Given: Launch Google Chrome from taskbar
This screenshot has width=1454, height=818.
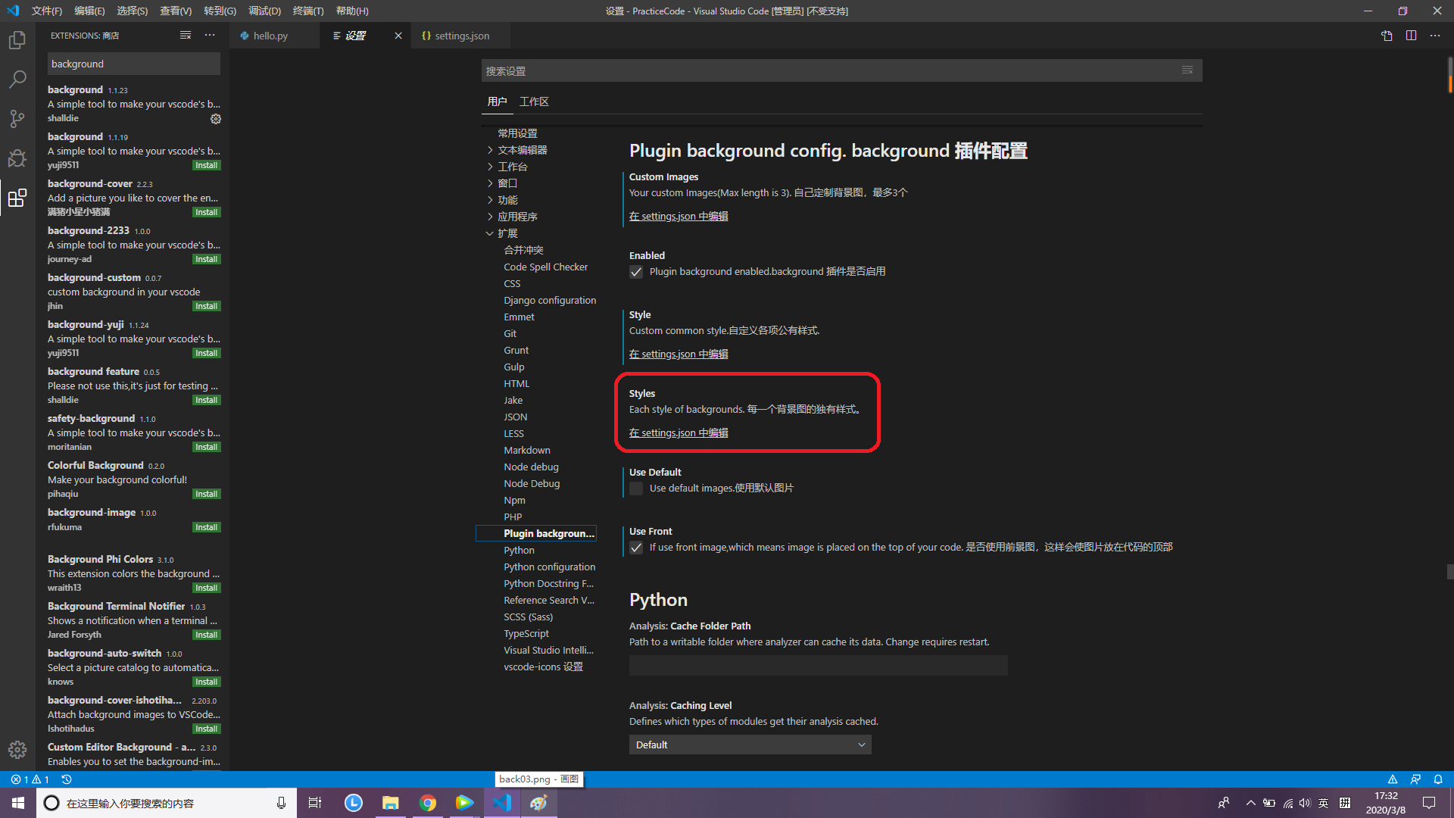Looking at the screenshot, I should [428, 803].
